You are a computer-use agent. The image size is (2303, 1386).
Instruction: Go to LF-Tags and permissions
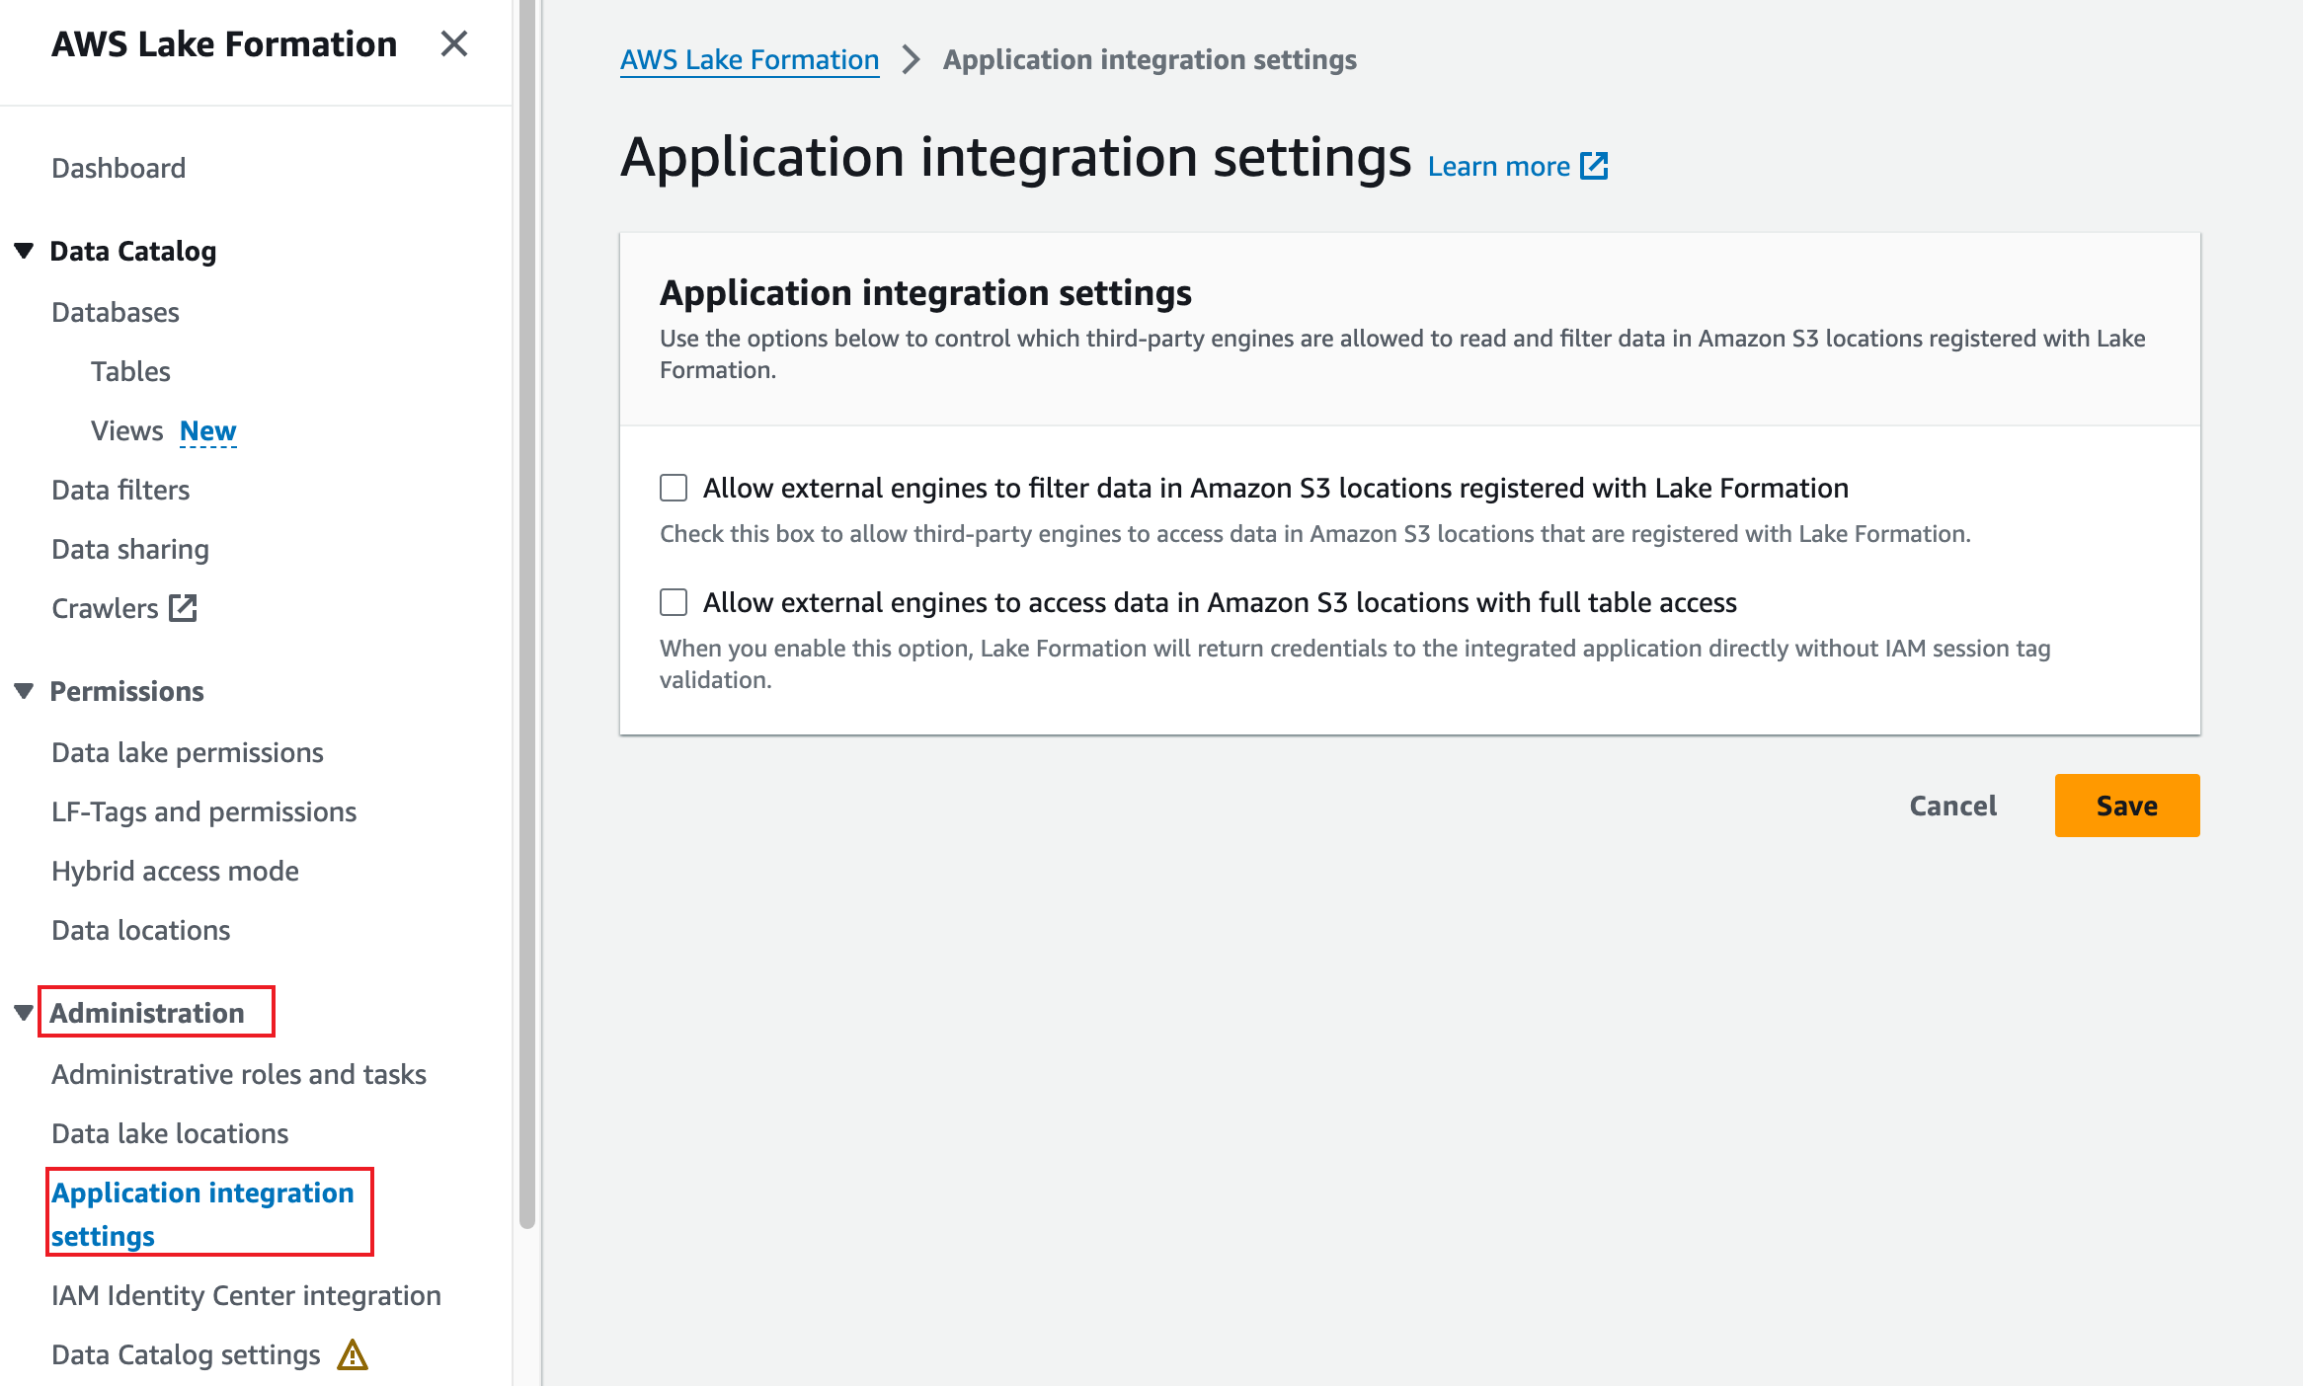click(x=204, y=811)
